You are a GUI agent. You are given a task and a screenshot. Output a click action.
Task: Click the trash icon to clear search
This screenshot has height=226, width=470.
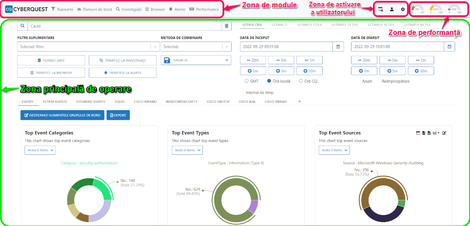coord(226,26)
